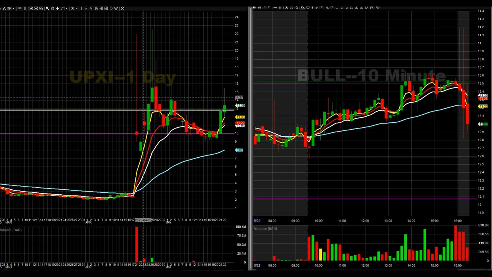Select the hand pan tool in UPXI chart toolbar
Viewport: 492px width, 277px height.
point(52,8)
